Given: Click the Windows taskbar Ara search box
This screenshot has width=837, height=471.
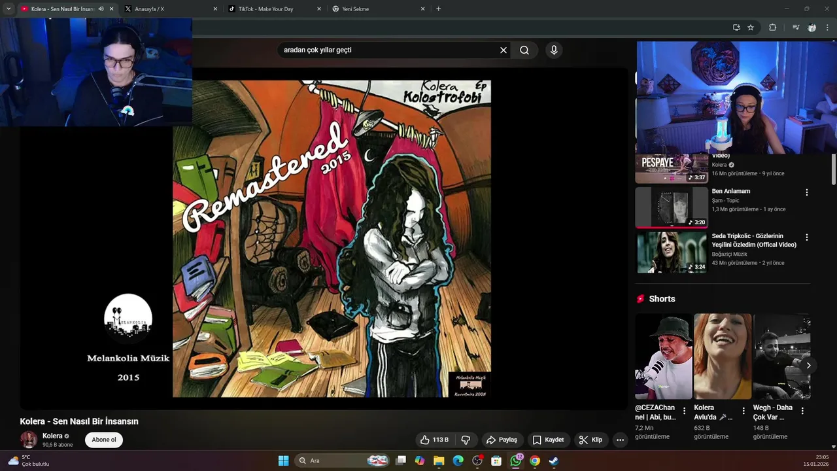Looking at the screenshot, I should coord(341,461).
